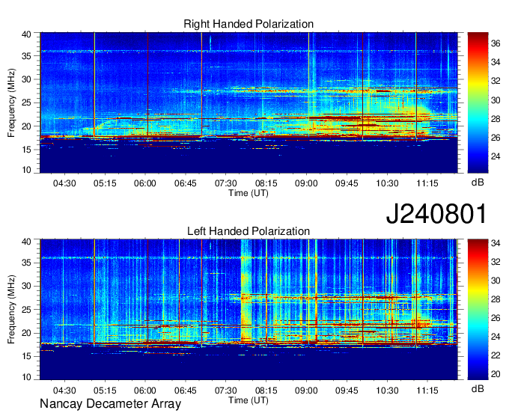509x413 pixels.
Task: Click 05:15 time tick of Left Handed panel
Action: click(x=105, y=391)
